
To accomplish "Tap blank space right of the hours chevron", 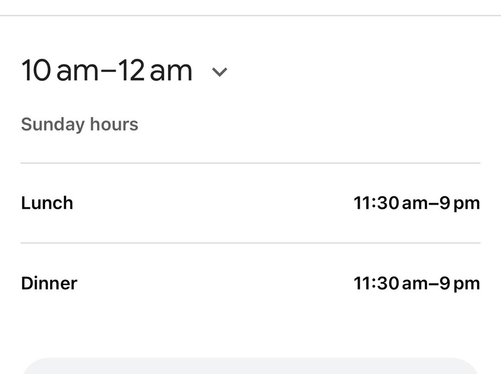I will pyautogui.click(x=353, y=72).
